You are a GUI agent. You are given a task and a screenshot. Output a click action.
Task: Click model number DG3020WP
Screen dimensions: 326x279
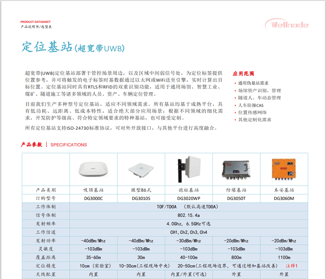pos(189,198)
